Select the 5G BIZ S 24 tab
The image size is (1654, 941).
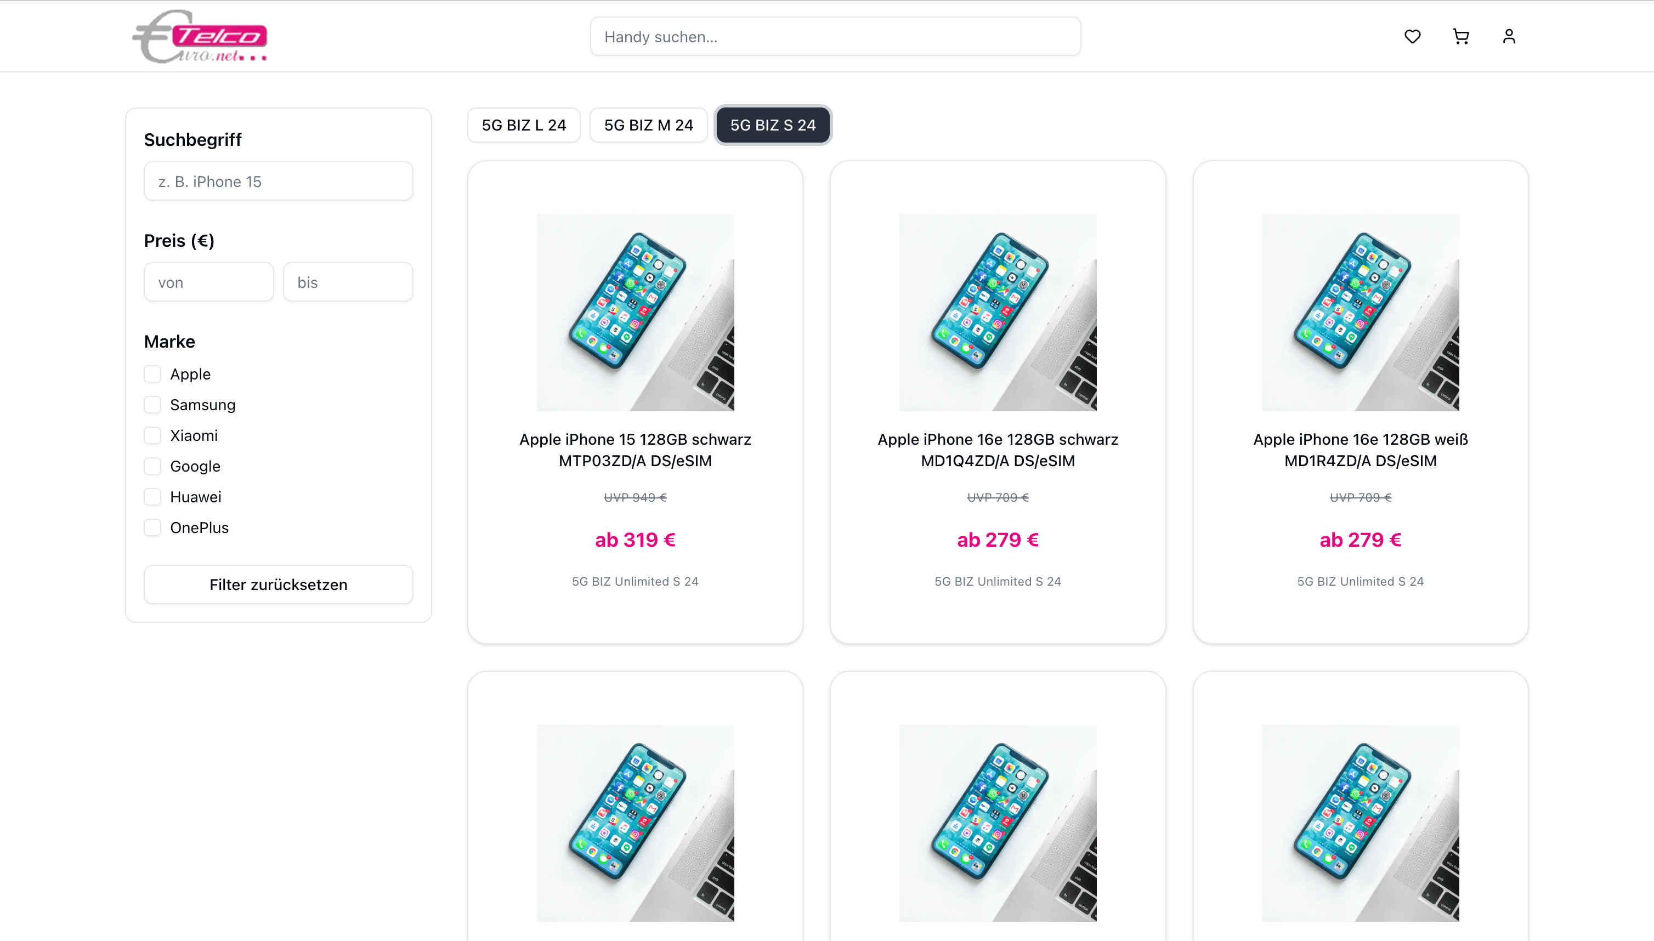tap(772, 124)
